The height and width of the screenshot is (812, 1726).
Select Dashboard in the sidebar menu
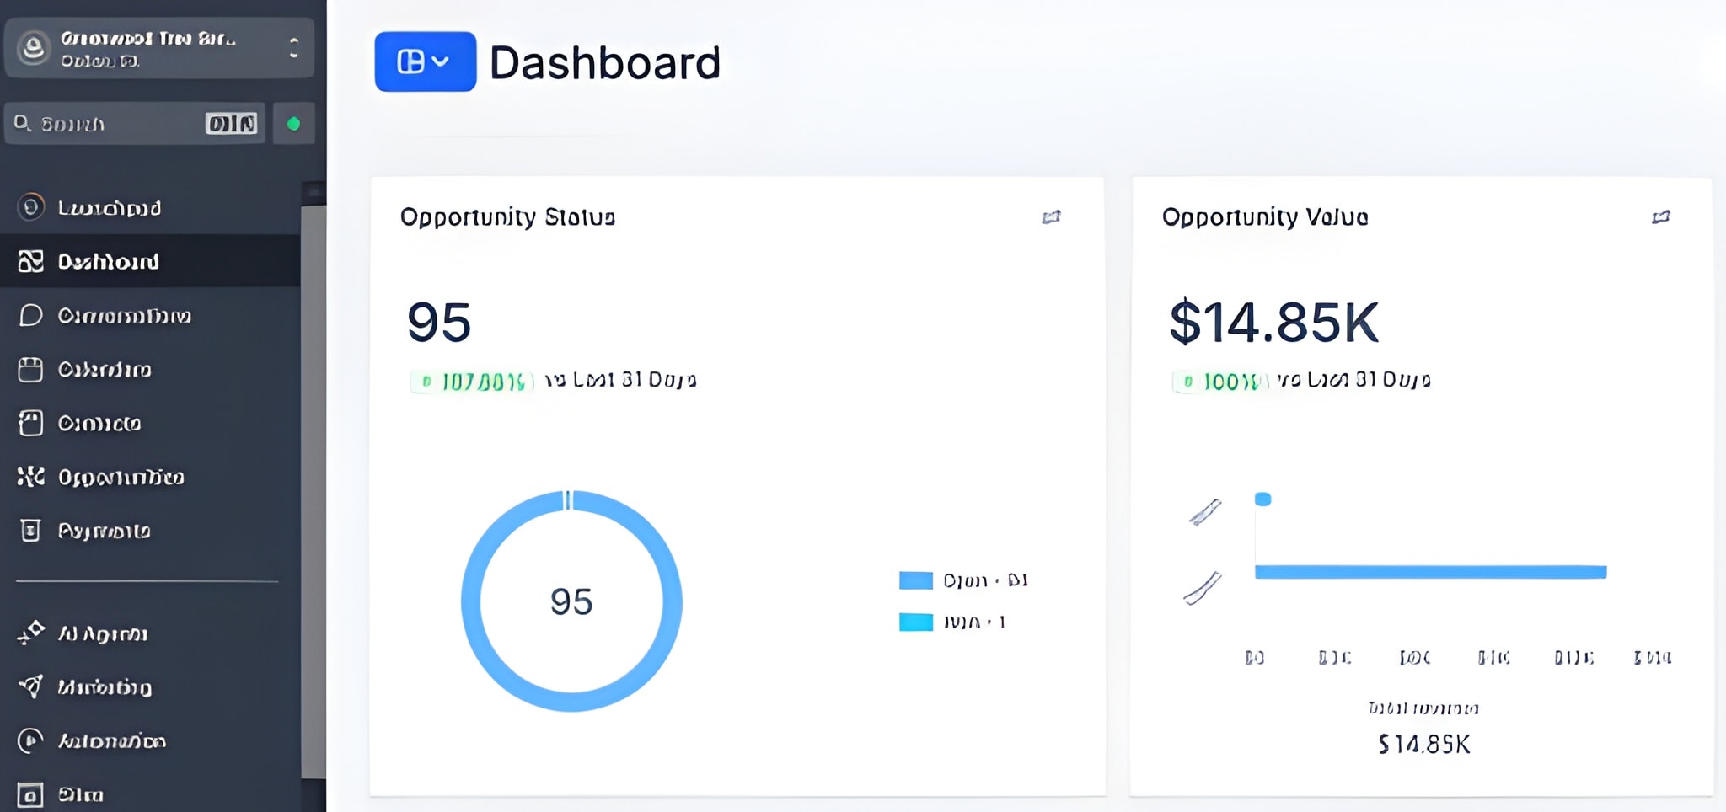point(108,262)
